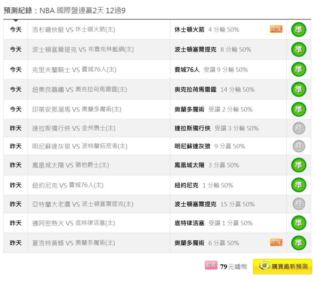Select prediction 鳳凰城太陽 3 分贏 50%
The image size is (313, 281).
[207, 165]
